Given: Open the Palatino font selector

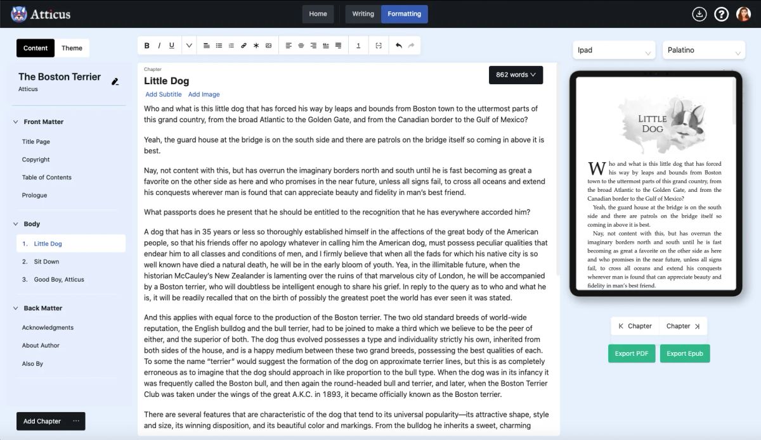Looking at the screenshot, I should click(x=703, y=49).
